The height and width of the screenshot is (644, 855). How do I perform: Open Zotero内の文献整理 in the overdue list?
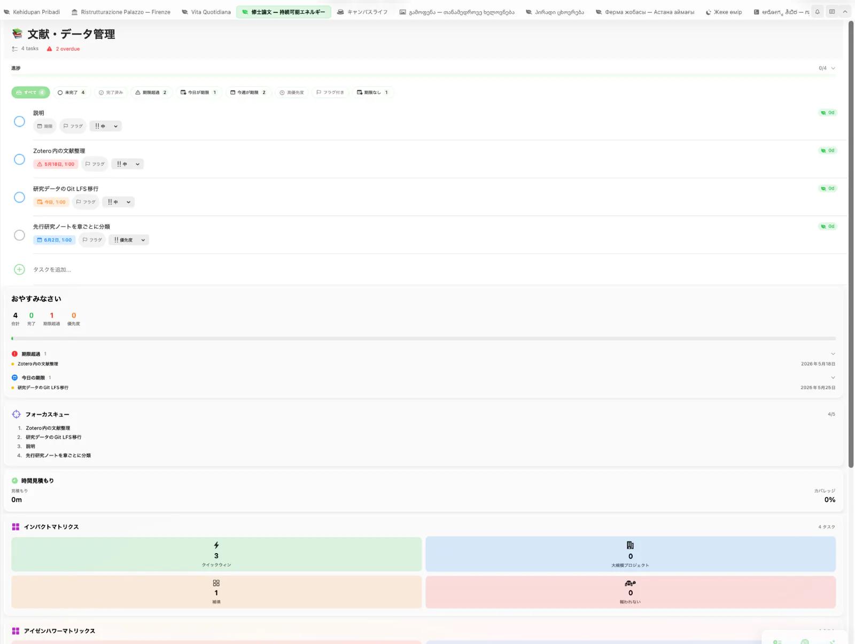coord(38,364)
